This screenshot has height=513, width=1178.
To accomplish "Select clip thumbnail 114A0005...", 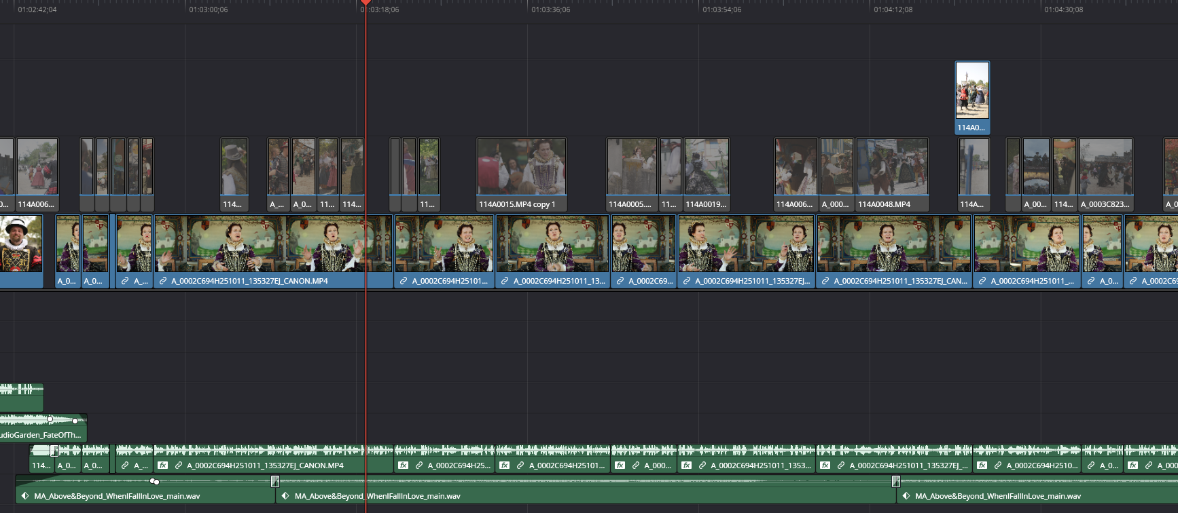I will pyautogui.click(x=632, y=167).
